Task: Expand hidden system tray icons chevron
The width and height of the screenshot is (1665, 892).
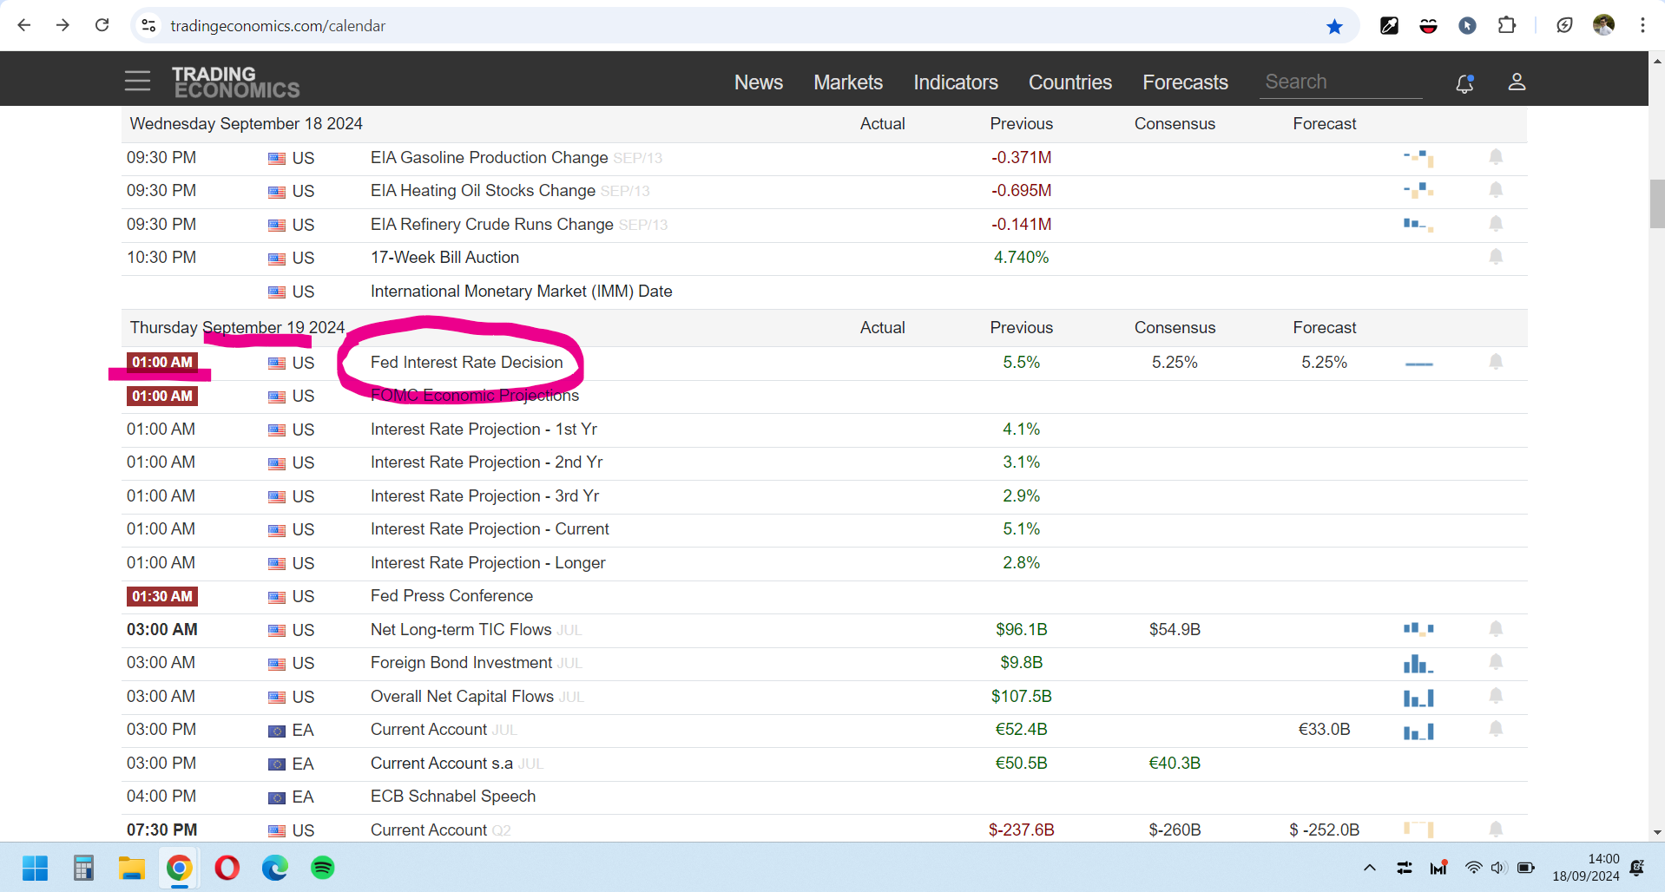Action: pos(1370,868)
